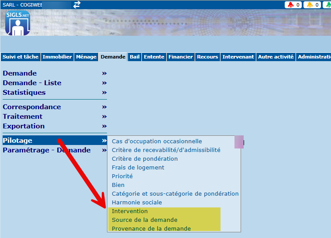Expand the Statistiques submenu arrow
This screenshot has width=331, height=238.
[104, 93]
